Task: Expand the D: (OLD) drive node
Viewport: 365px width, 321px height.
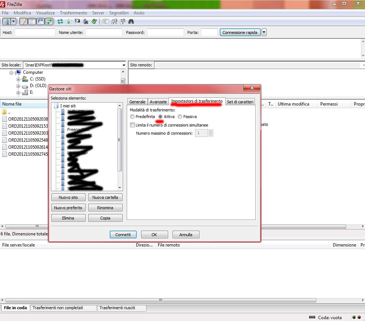Action: (x=18, y=86)
